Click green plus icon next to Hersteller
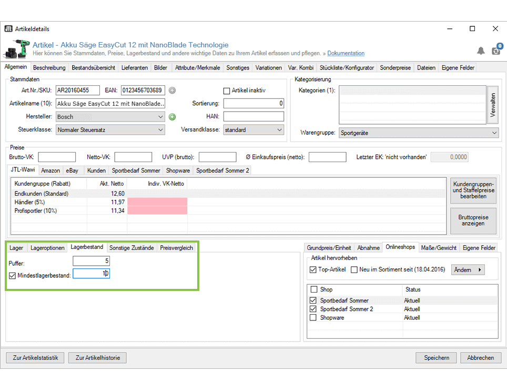Viewport: 507px width, 382px height. coord(172,117)
